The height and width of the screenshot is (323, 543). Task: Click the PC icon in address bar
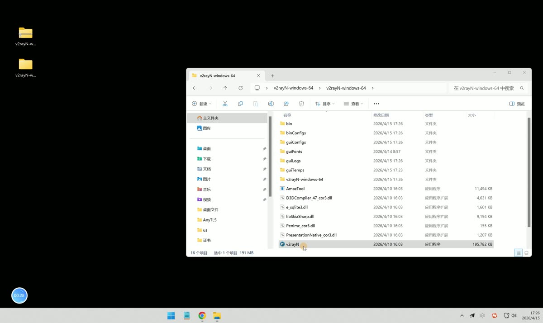click(257, 88)
